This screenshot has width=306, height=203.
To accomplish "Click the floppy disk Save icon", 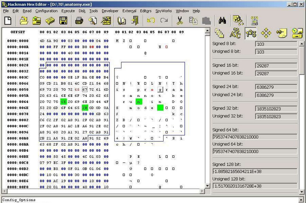I will click(x=63, y=21).
